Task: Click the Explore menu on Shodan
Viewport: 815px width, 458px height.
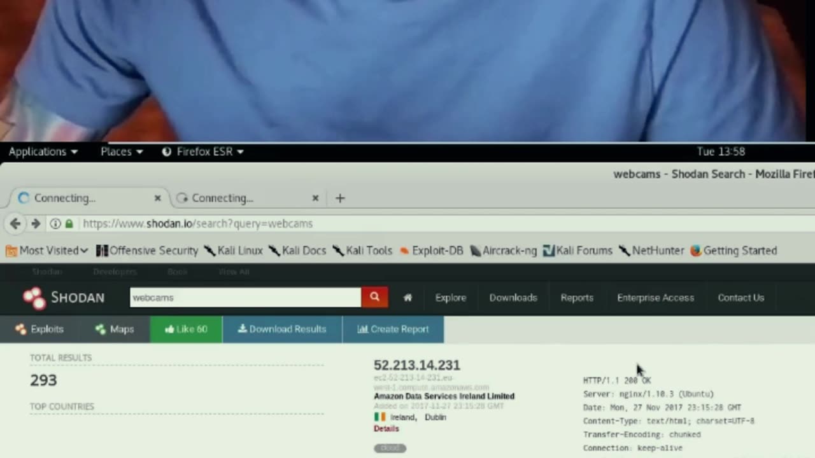Action: [451, 298]
